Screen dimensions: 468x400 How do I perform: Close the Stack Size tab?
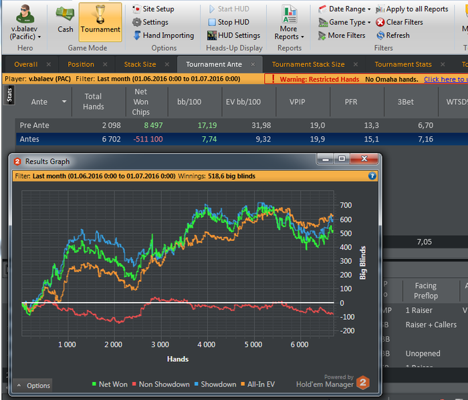pos(167,64)
